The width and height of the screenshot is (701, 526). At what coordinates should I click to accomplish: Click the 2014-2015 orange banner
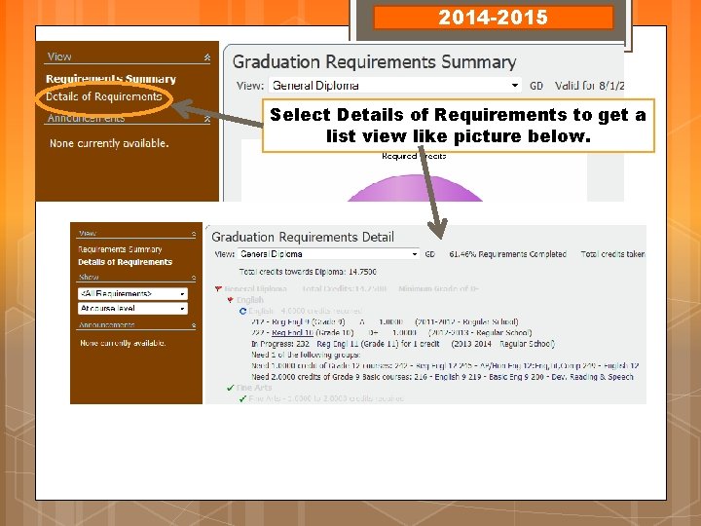pyautogui.click(x=493, y=18)
